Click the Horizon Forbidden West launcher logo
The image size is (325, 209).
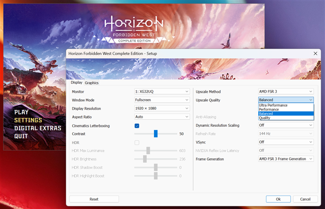(134, 30)
